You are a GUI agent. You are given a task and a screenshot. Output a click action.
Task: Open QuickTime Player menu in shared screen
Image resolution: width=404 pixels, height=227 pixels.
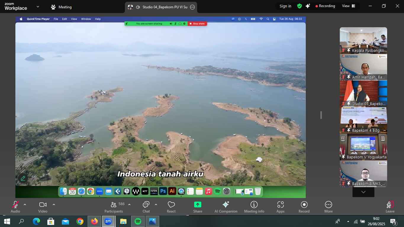tap(38, 19)
